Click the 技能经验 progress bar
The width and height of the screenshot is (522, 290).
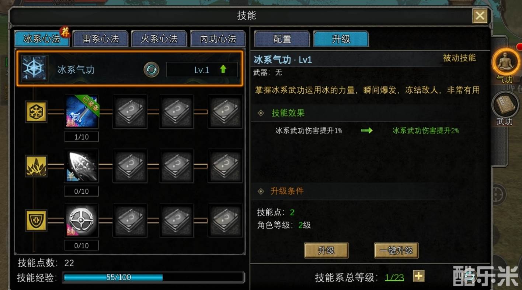[154, 277]
